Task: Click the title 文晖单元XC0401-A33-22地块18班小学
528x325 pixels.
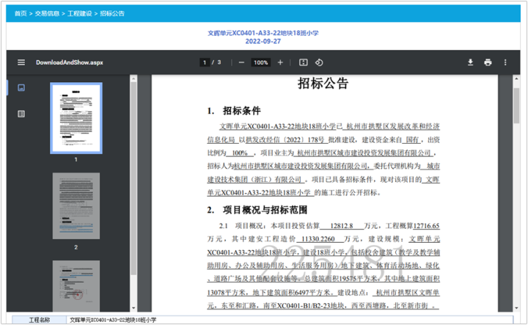Action: (263, 33)
